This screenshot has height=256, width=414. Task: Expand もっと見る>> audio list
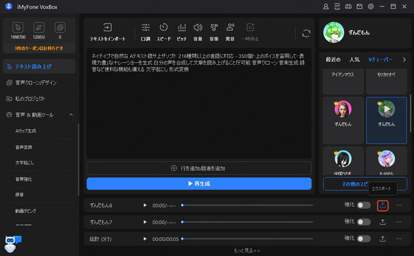pyautogui.click(x=247, y=251)
